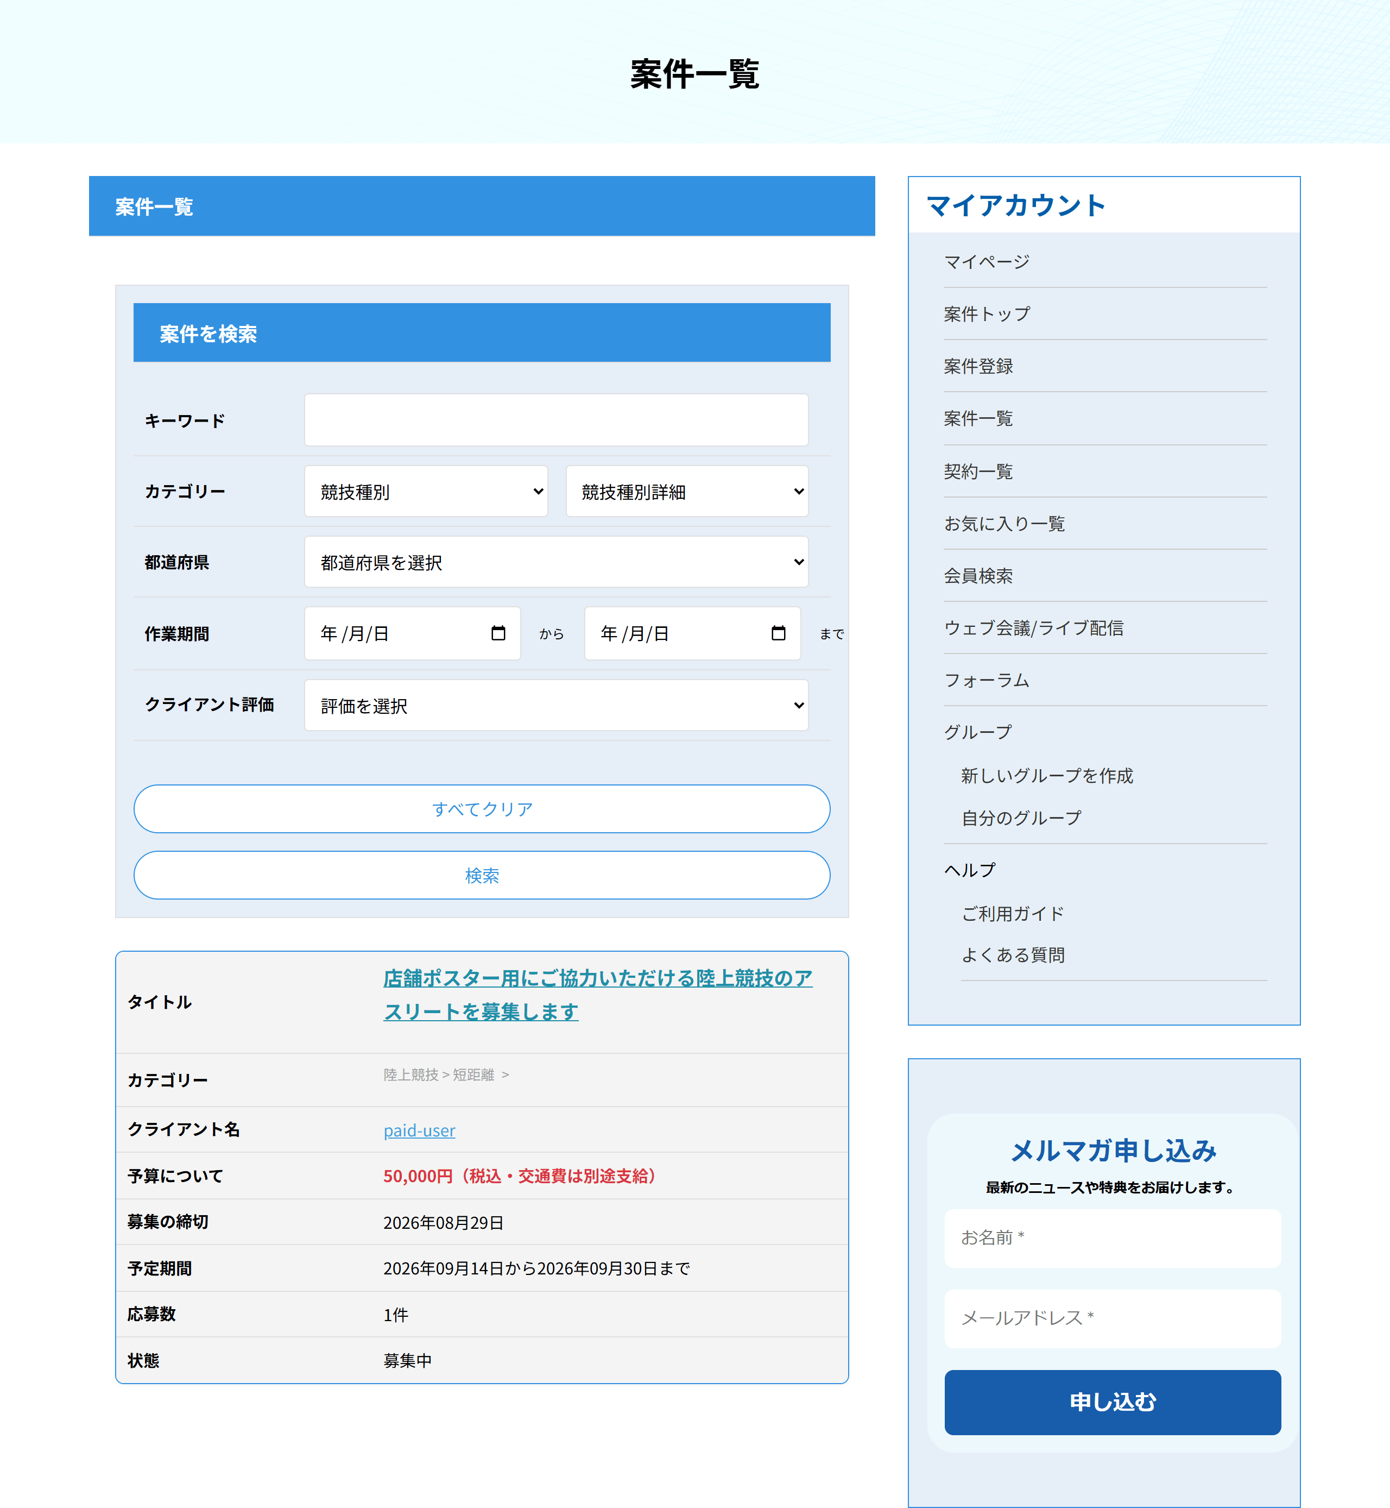Select 新しいグループを作成 in sidebar
This screenshot has height=1508, width=1390.
(1047, 775)
